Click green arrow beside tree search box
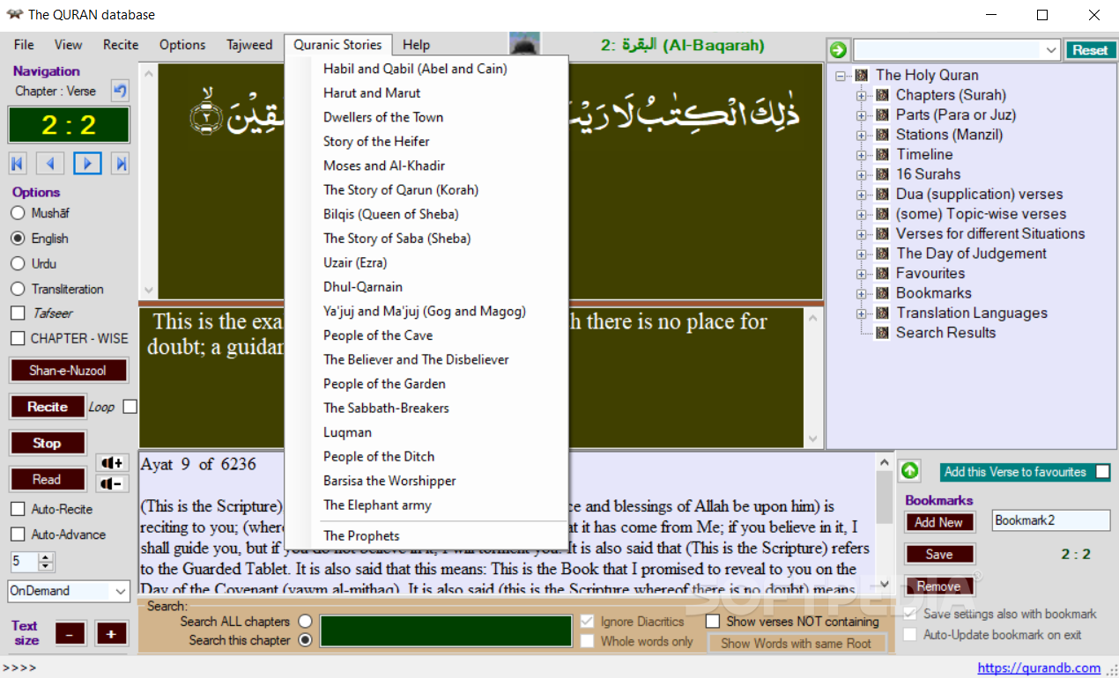The image size is (1119, 678). [837, 50]
